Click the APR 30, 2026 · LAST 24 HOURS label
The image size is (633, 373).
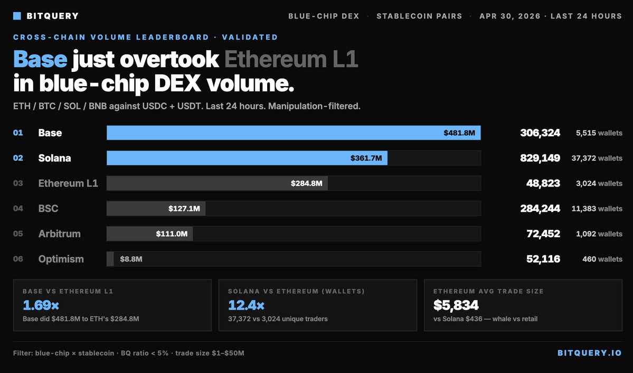pos(551,16)
